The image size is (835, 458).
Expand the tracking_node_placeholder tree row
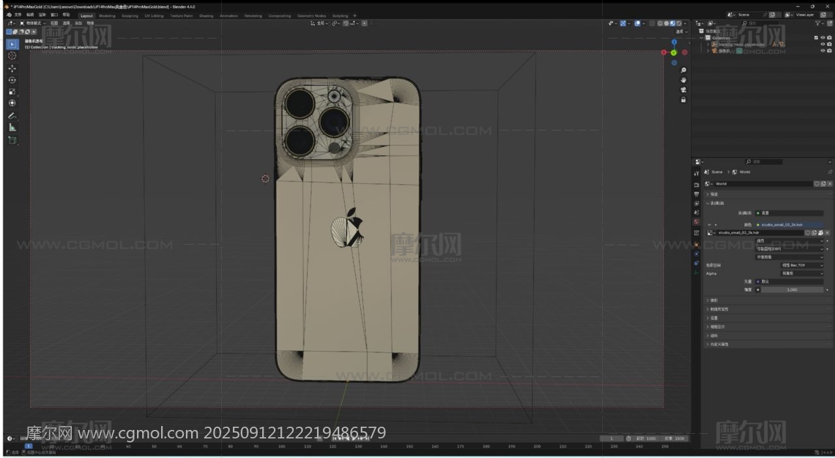click(708, 44)
